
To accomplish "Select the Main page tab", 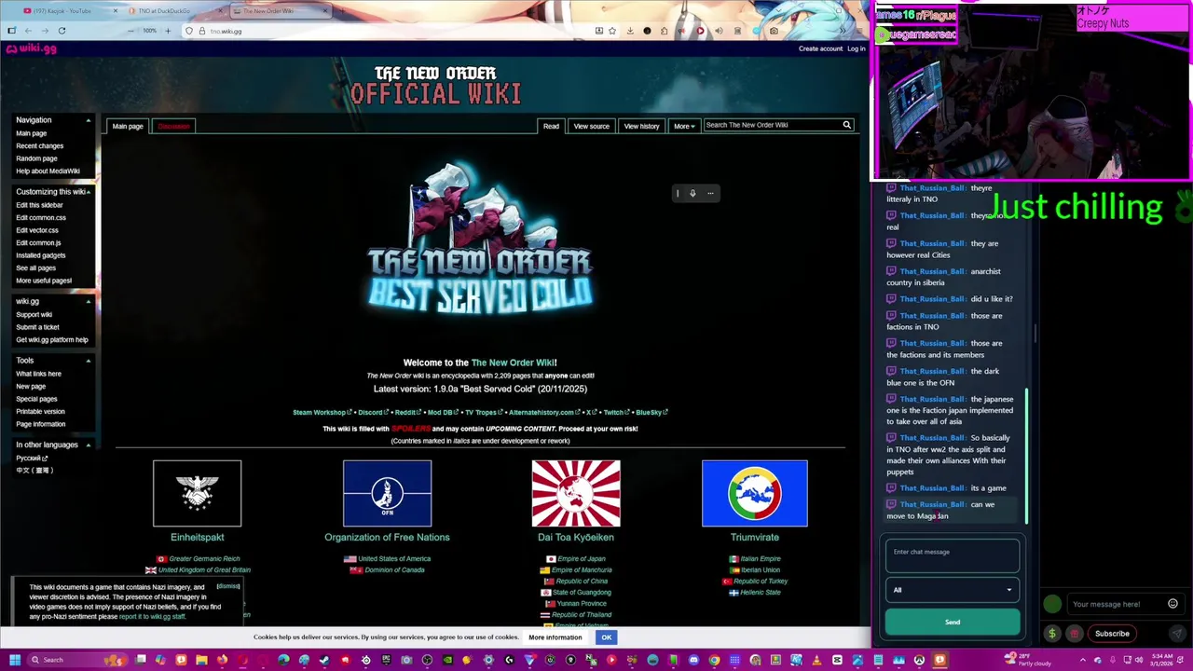I will click(128, 126).
